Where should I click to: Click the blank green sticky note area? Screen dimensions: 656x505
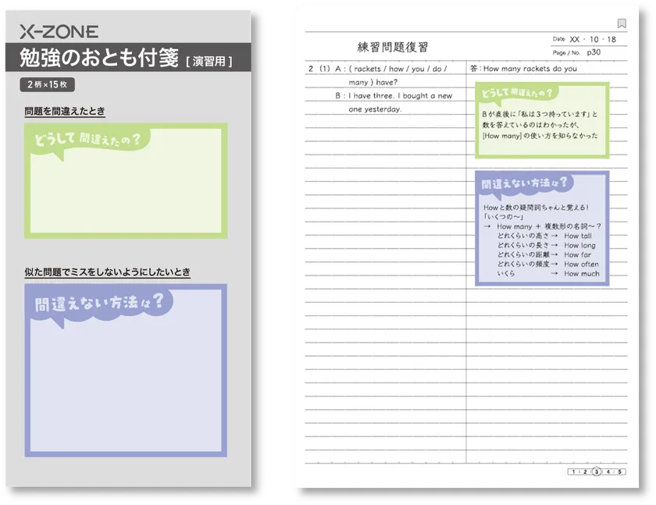(x=125, y=195)
